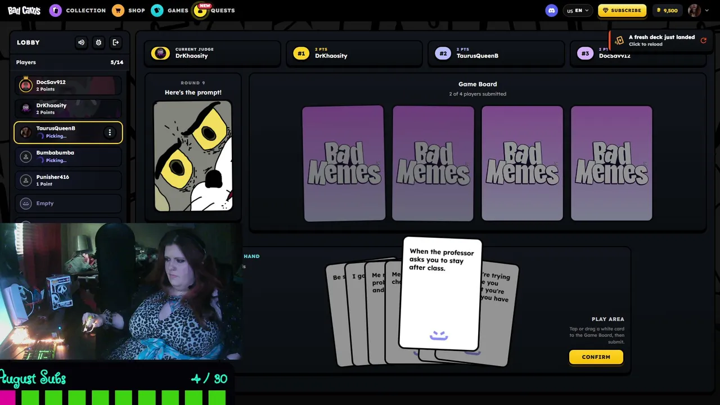Toggle the lobby sound speaker
Image resolution: width=720 pixels, height=405 pixels.
click(82, 42)
